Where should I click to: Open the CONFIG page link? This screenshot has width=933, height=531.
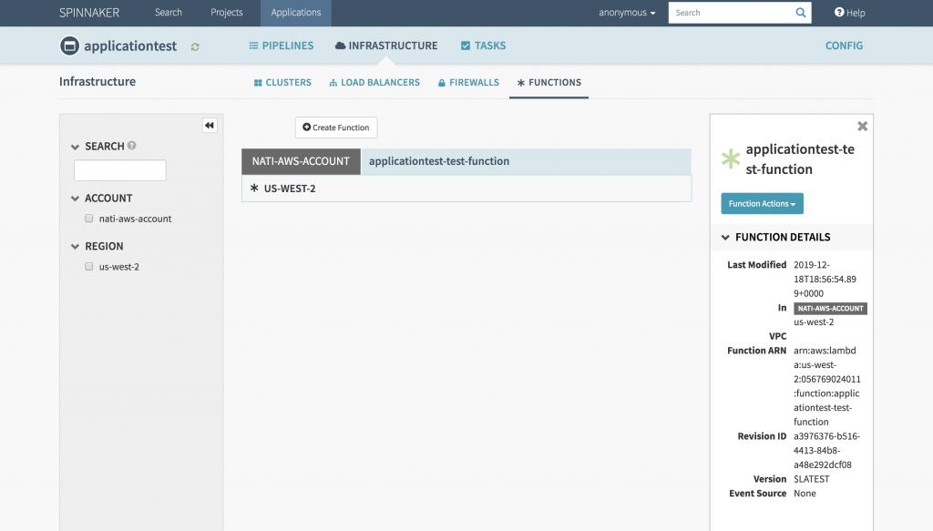[x=843, y=46]
